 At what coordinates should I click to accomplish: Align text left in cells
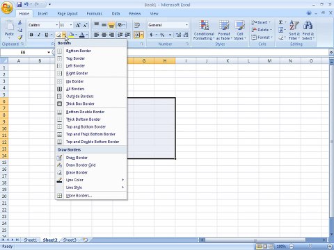click(97, 35)
